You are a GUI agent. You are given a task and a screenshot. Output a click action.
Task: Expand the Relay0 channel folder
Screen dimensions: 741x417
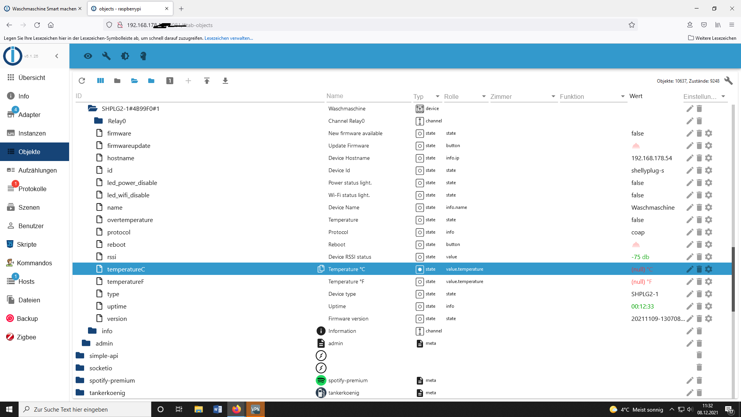pos(98,121)
